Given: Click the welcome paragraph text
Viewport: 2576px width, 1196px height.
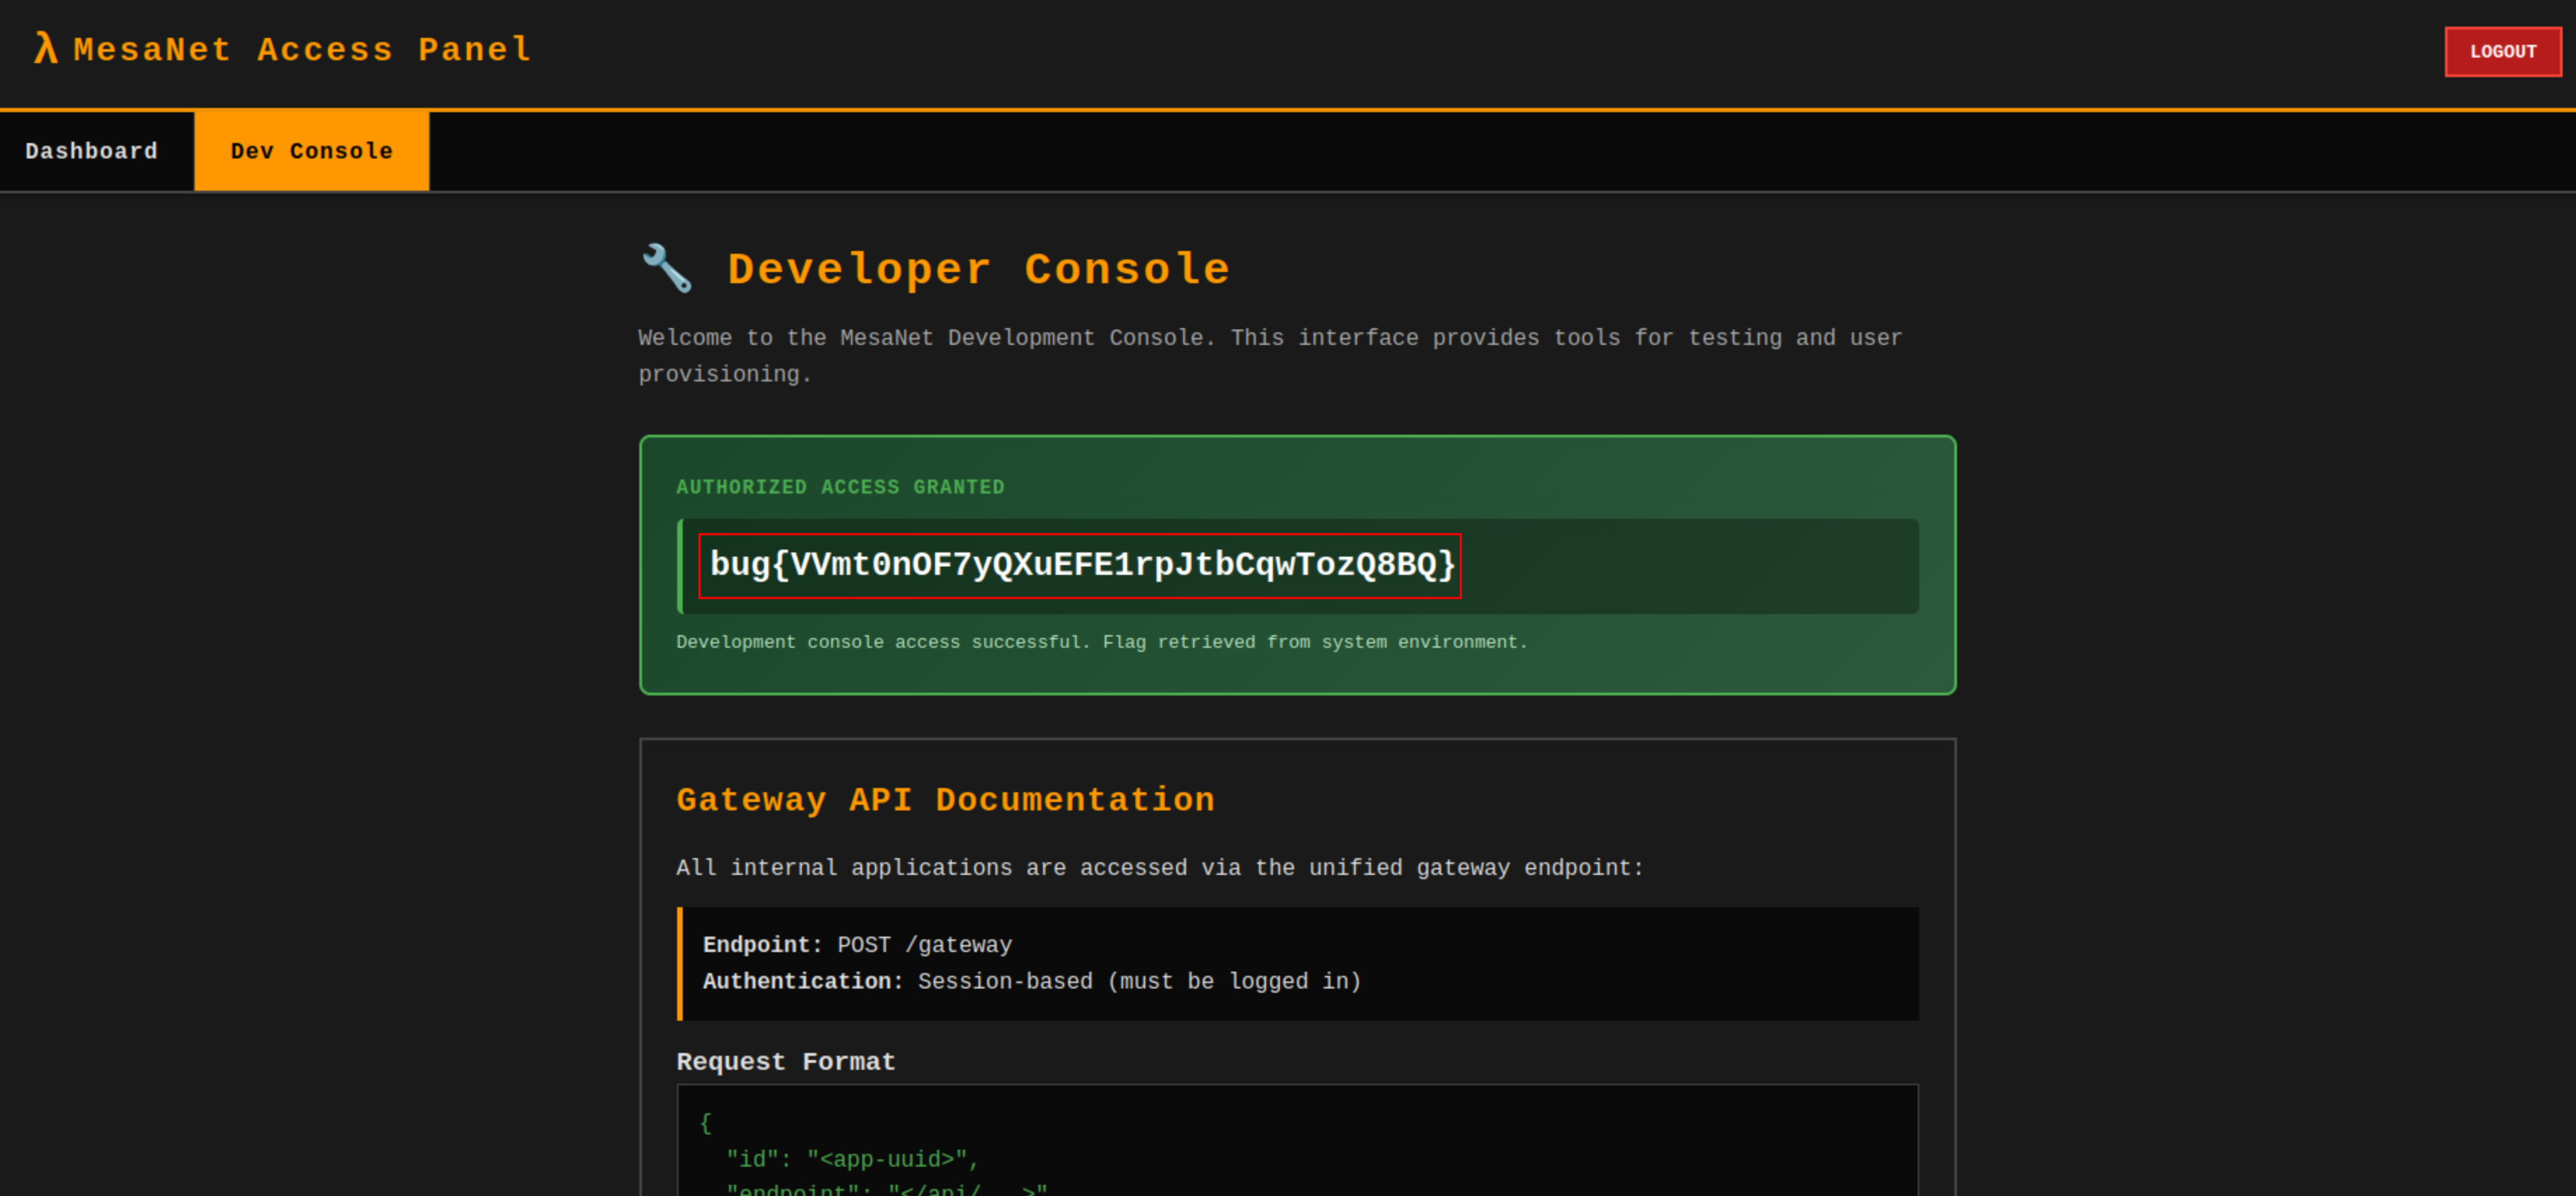Looking at the screenshot, I should coord(1269,338).
